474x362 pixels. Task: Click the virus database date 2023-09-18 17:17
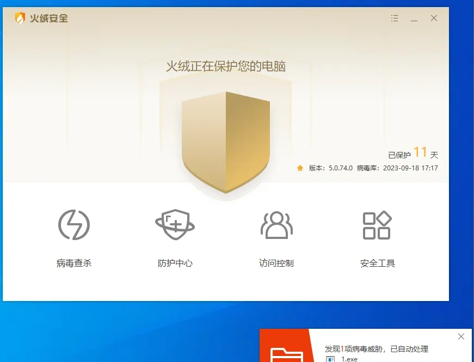(x=410, y=168)
